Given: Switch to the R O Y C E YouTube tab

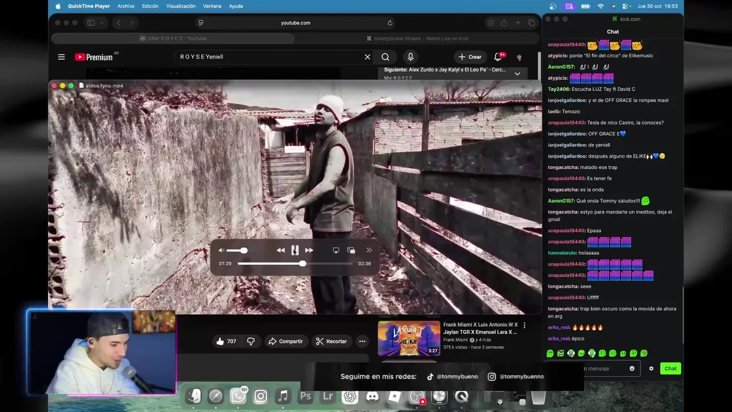Looking at the screenshot, I should (173, 38).
